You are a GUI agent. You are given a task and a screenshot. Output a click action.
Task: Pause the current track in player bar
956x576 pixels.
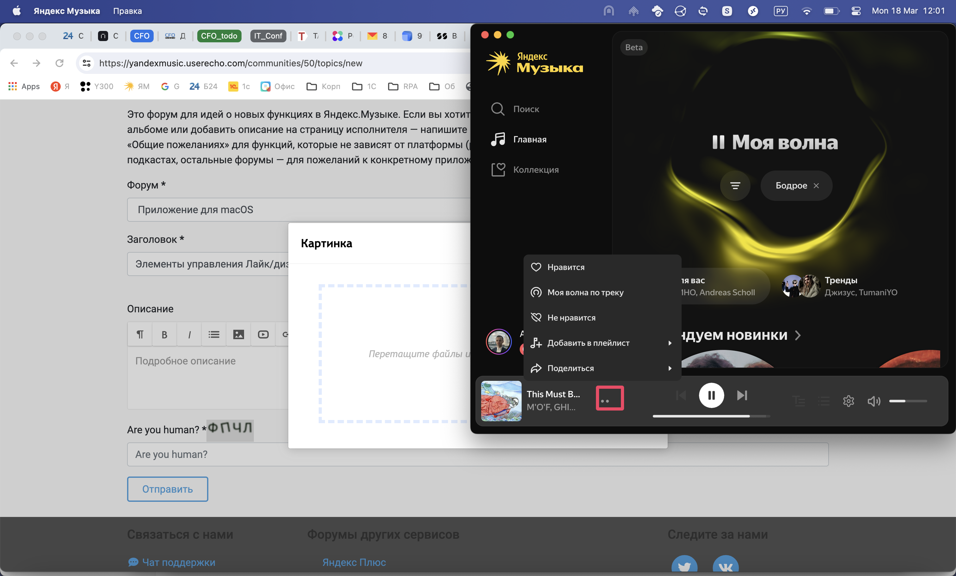(711, 395)
